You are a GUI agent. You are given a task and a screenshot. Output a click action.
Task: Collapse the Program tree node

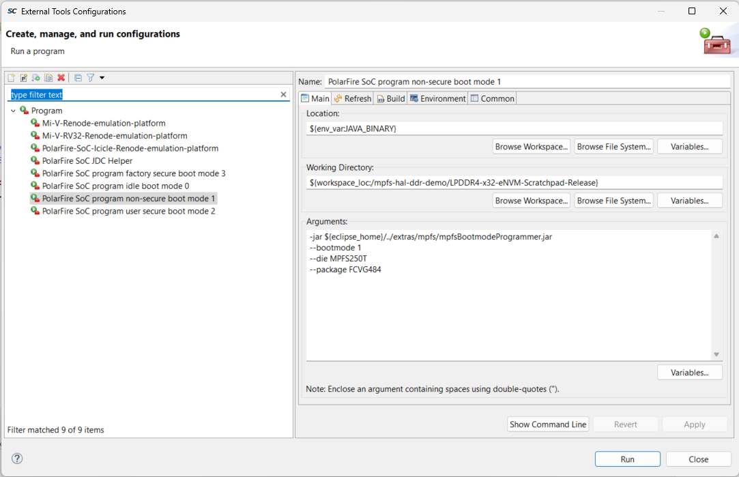13,111
